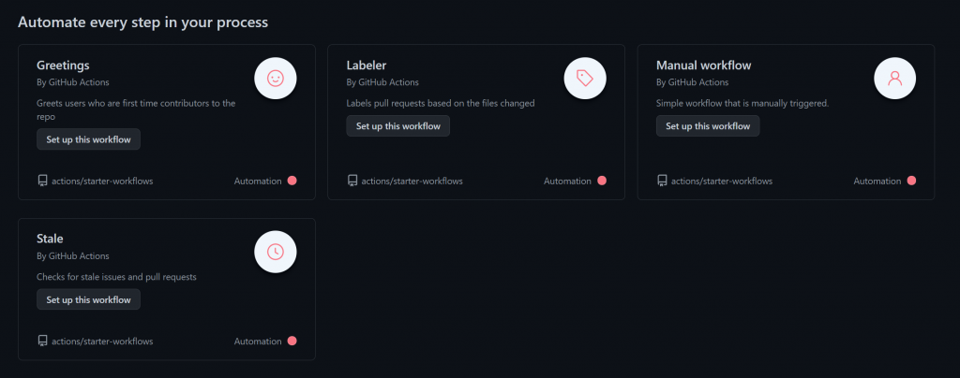
Task: Open actions/starter-workflows link in Labeler card
Action: coord(412,181)
